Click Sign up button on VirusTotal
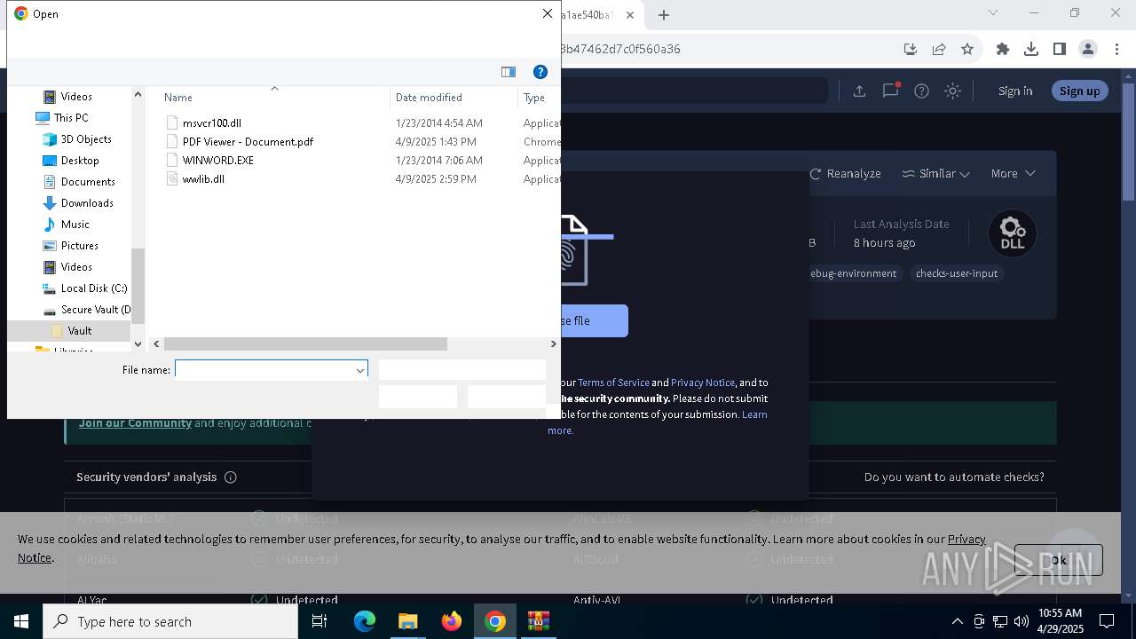The width and height of the screenshot is (1136, 639). [1079, 91]
